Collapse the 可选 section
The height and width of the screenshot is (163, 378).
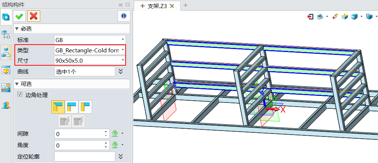pos(17,84)
